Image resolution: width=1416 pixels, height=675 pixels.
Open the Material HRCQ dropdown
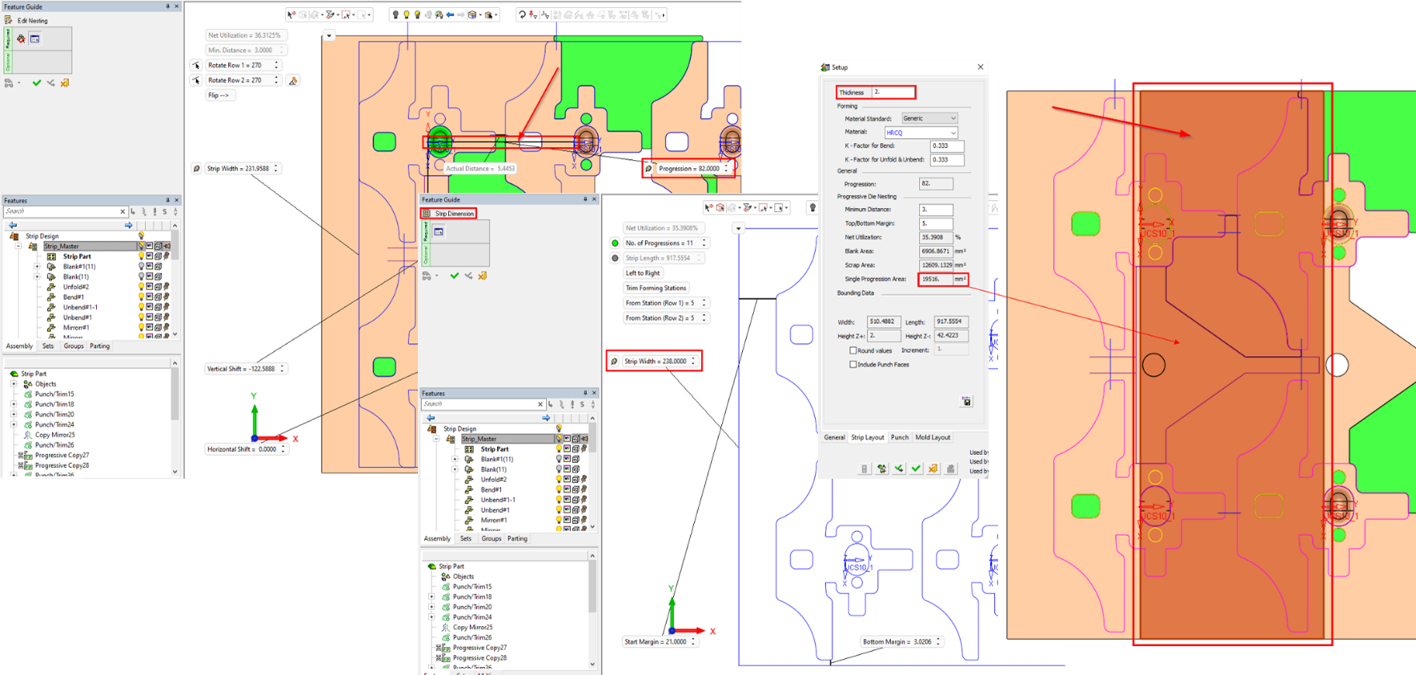(x=921, y=133)
